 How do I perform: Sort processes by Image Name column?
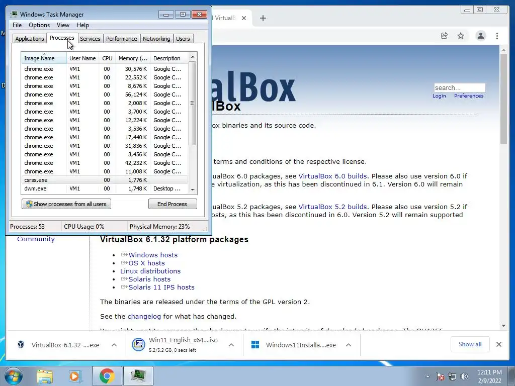44,58
